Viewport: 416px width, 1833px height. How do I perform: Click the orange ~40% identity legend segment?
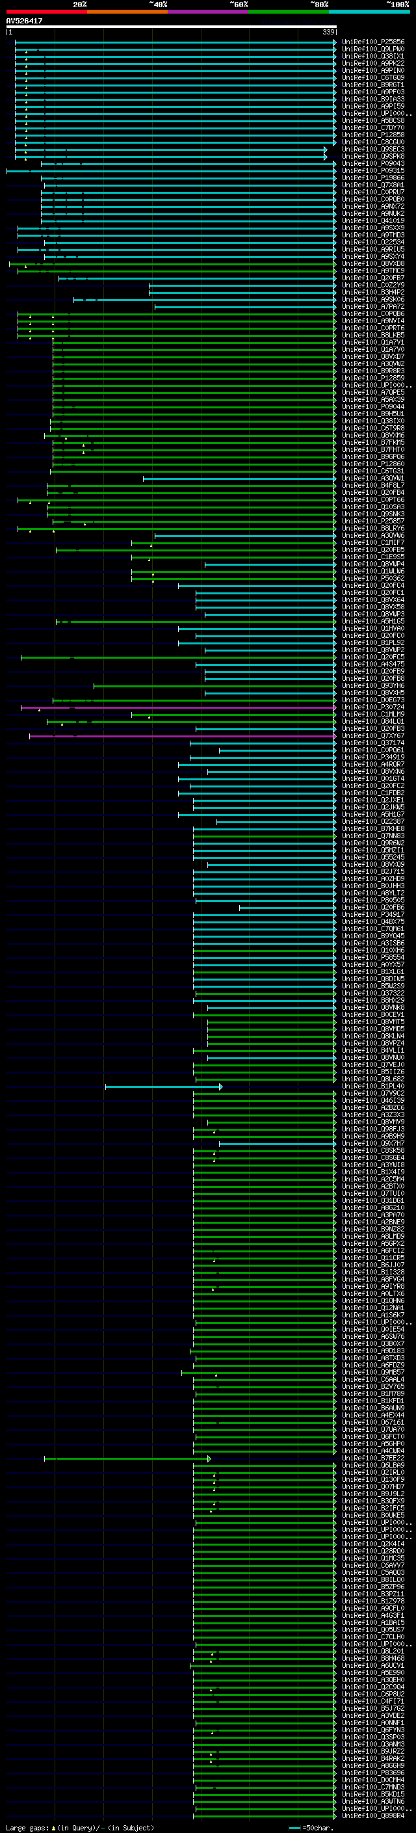(127, 12)
